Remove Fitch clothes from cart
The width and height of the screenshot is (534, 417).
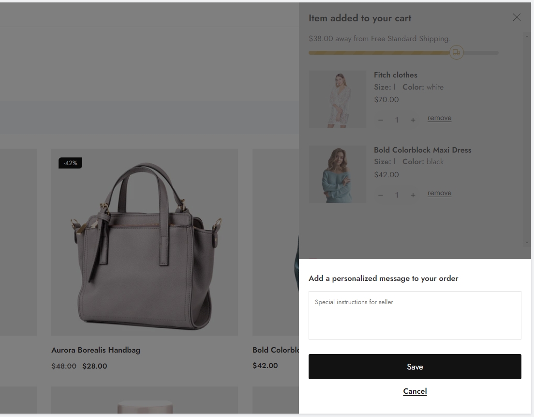439,118
